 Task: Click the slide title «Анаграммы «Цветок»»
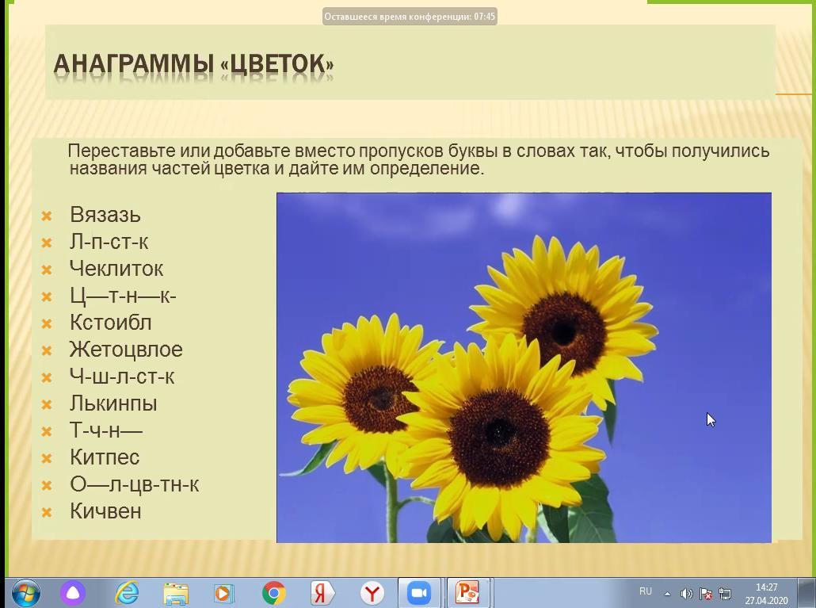click(193, 64)
